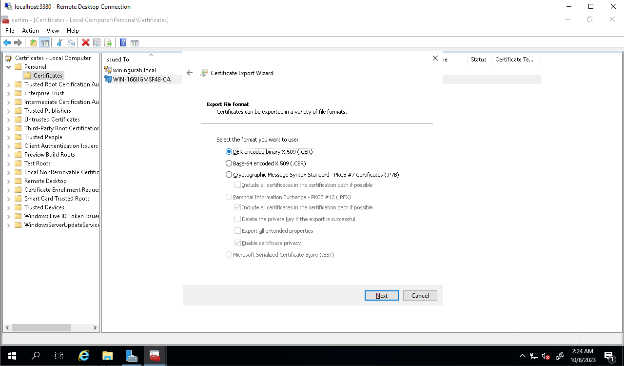Cancel the Certificate Export Wizard
Screen dimensions: 624x366
coord(420,295)
